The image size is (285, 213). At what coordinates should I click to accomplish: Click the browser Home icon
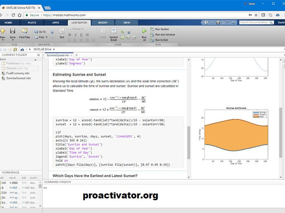(x=19, y=15)
